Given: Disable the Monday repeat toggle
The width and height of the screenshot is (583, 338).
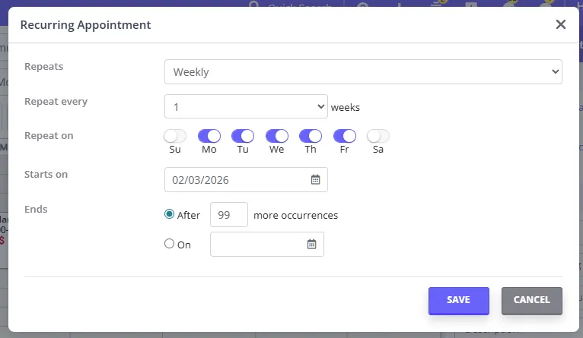Looking at the screenshot, I should click(x=209, y=136).
